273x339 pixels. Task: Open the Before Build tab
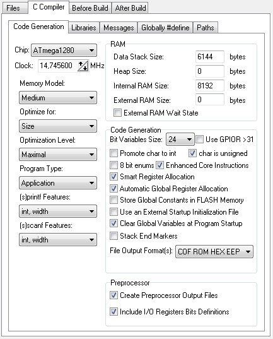(x=90, y=8)
